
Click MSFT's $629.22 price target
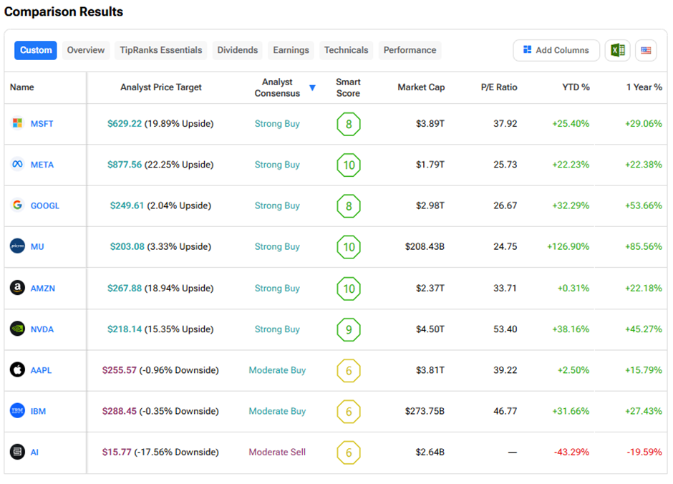coord(125,123)
